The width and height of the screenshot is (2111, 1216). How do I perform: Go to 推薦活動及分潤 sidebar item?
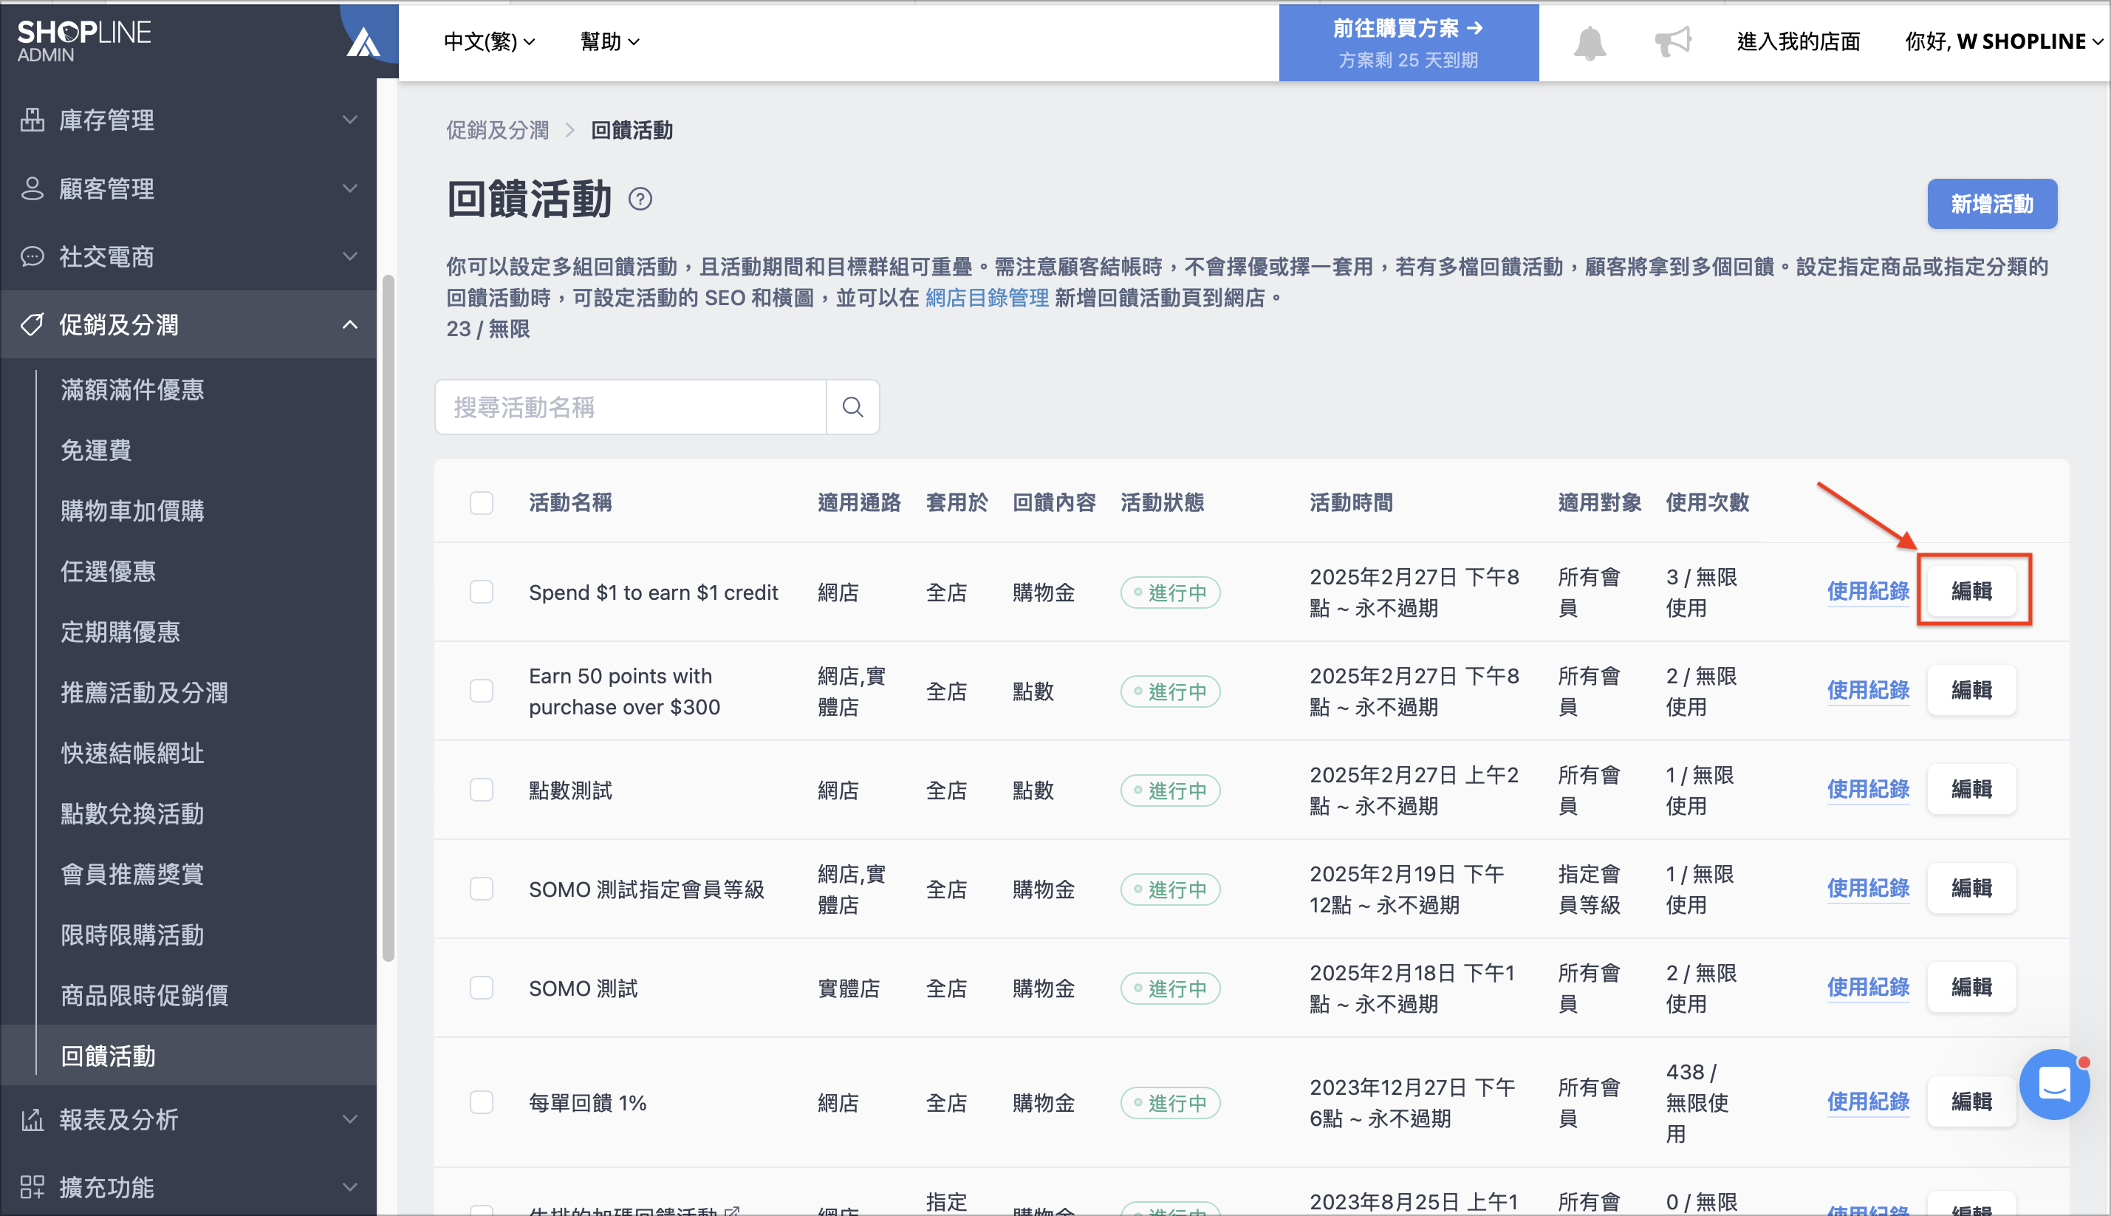click(143, 692)
